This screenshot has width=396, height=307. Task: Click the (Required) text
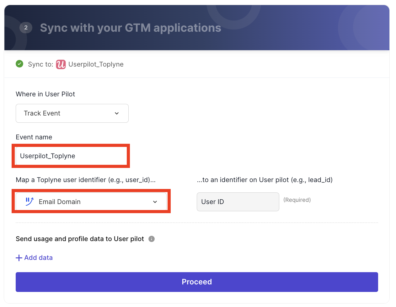(x=297, y=200)
